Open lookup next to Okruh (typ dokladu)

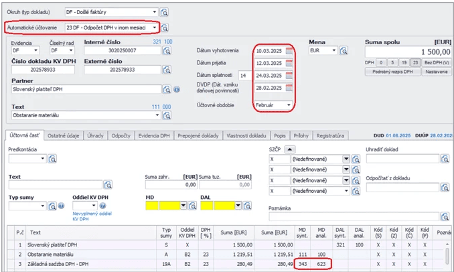coord(165,12)
